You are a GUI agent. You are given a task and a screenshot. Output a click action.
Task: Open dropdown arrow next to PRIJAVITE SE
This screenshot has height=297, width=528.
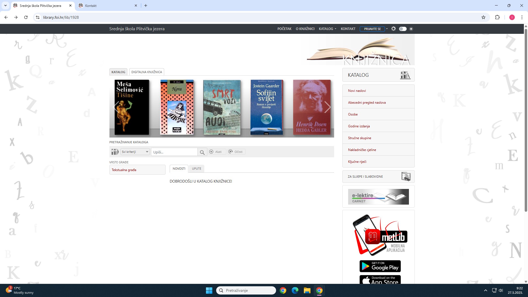pos(387,29)
